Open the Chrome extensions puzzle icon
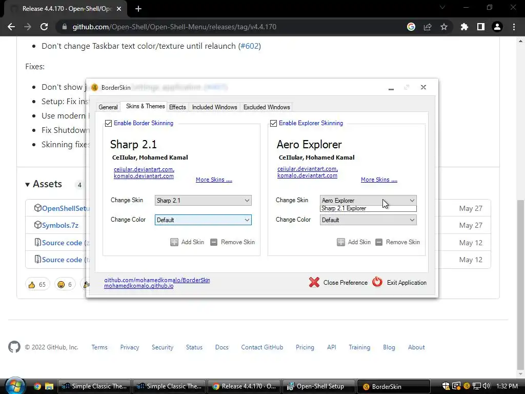The image size is (525, 394). coord(465,27)
